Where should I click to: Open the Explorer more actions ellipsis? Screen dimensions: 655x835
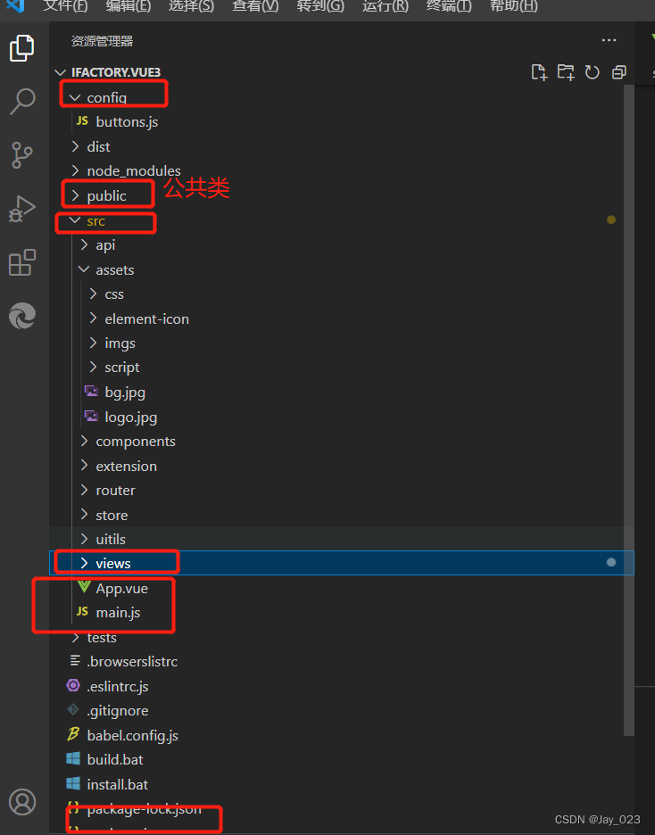click(x=609, y=39)
